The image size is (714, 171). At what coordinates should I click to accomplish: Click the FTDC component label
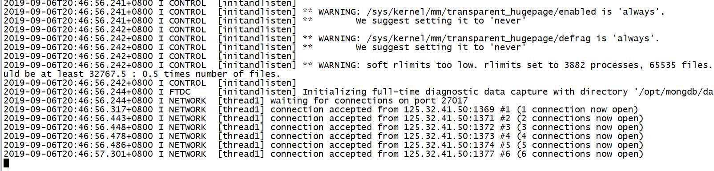point(180,92)
